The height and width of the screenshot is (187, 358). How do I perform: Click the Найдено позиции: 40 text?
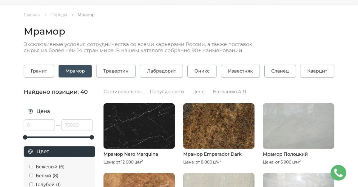coord(56,92)
